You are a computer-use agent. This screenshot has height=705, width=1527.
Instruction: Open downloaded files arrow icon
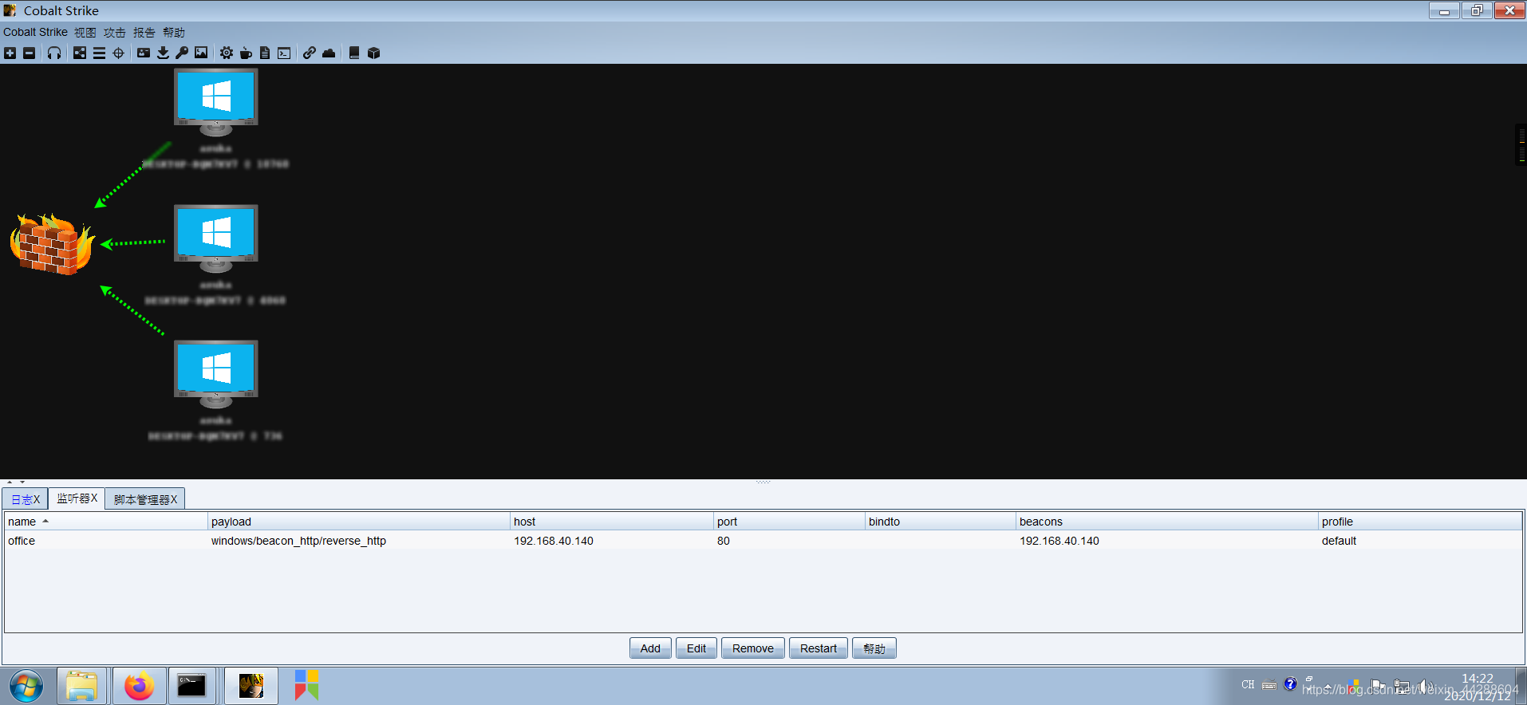point(163,53)
